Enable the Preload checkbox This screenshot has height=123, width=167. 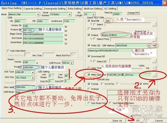click(89, 89)
